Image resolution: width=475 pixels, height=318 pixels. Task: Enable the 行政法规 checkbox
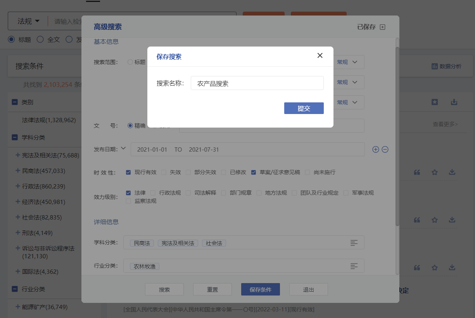[x=153, y=193]
